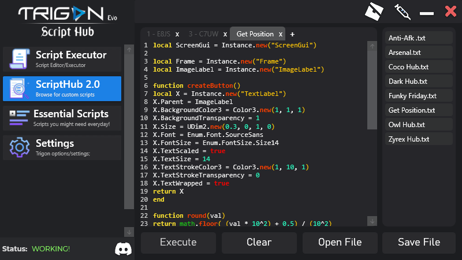The width and height of the screenshot is (462, 260).
Task: Click Save File button
Action: pos(419,242)
